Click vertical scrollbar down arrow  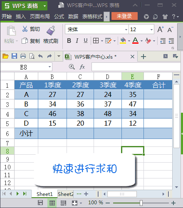176,187
